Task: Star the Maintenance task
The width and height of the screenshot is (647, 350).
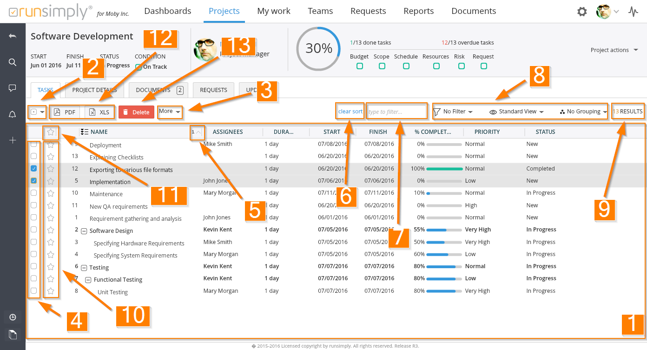Action: click(x=51, y=193)
